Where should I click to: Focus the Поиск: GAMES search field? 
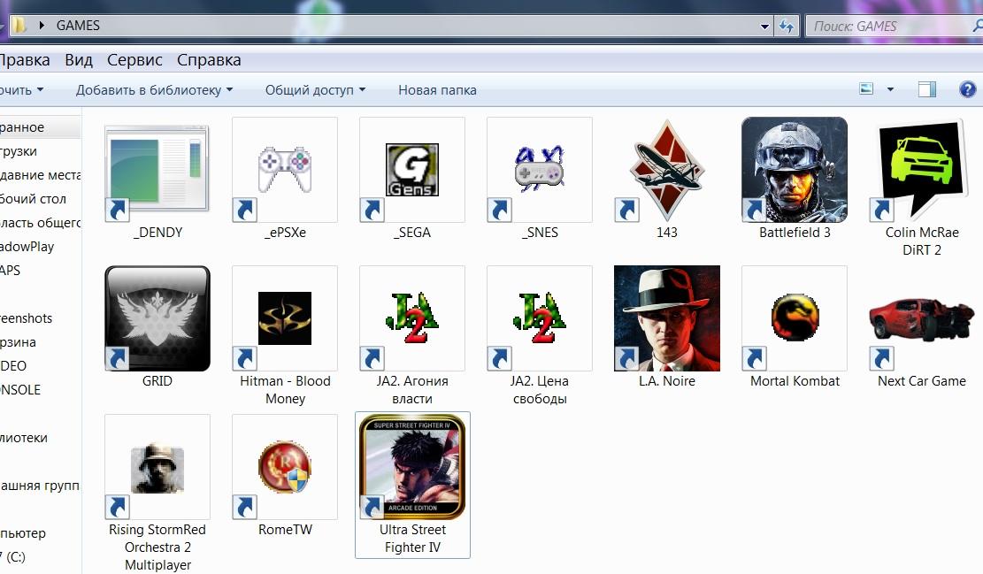pyautogui.click(x=894, y=27)
